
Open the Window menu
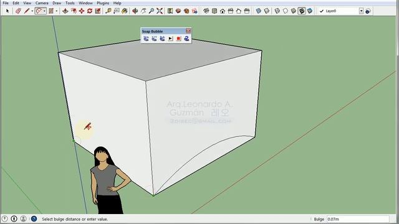point(85,3)
